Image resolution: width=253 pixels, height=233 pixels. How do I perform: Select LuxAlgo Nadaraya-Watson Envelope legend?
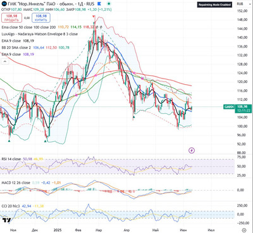click(40, 34)
